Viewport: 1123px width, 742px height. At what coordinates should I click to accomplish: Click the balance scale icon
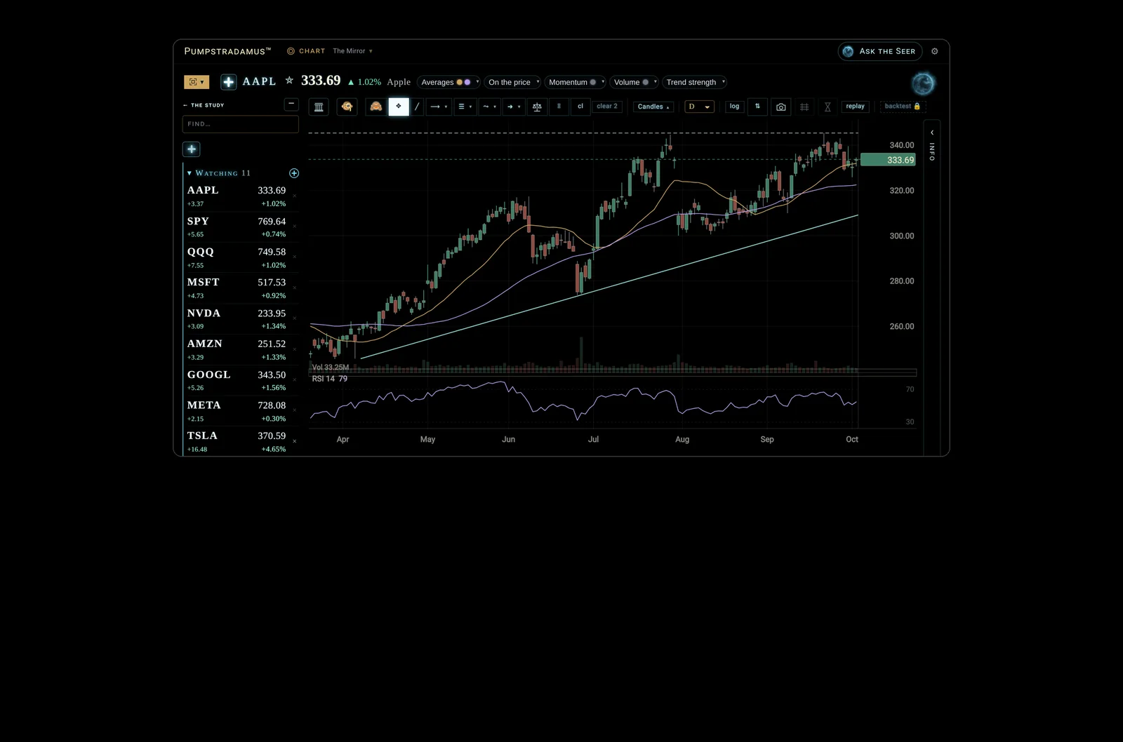pyautogui.click(x=537, y=107)
